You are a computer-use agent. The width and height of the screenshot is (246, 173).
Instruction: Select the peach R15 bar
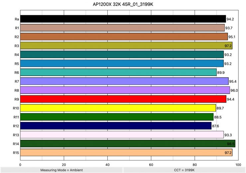pyautogui.click(x=126, y=153)
